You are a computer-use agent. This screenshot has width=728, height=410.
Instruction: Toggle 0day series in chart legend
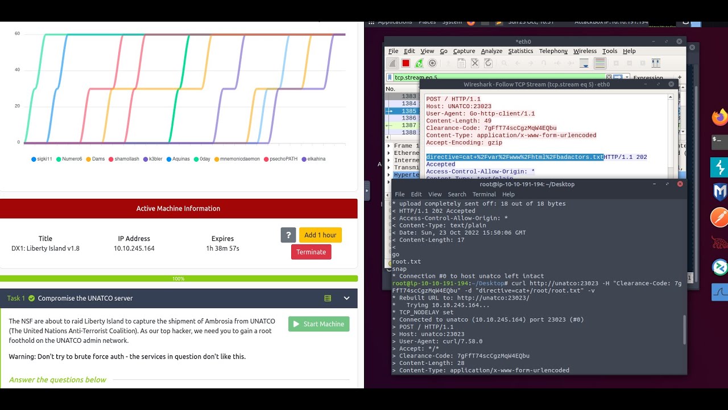pyautogui.click(x=202, y=159)
